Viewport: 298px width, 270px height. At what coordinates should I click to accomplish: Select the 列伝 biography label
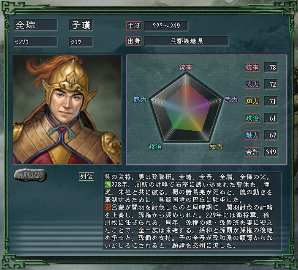point(87,176)
